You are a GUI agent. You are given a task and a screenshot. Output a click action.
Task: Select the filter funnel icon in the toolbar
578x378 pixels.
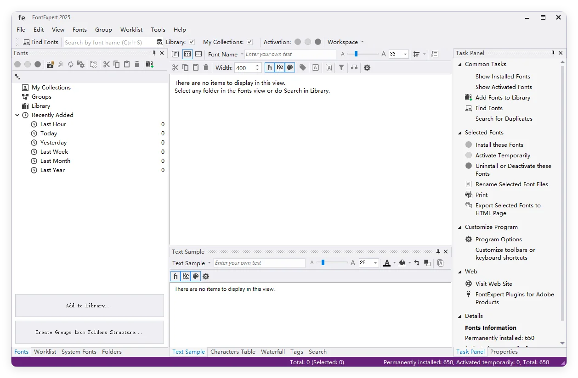point(341,67)
